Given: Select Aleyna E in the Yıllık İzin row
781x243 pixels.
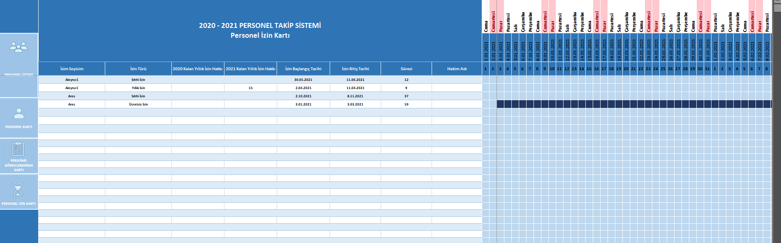Looking at the screenshot, I should [72, 88].
